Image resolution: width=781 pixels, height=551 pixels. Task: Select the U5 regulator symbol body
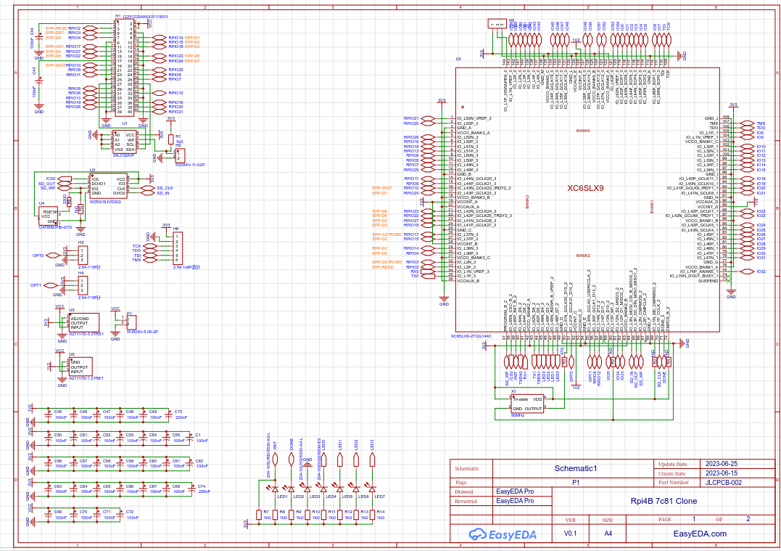pyautogui.click(x=83, y=322)
